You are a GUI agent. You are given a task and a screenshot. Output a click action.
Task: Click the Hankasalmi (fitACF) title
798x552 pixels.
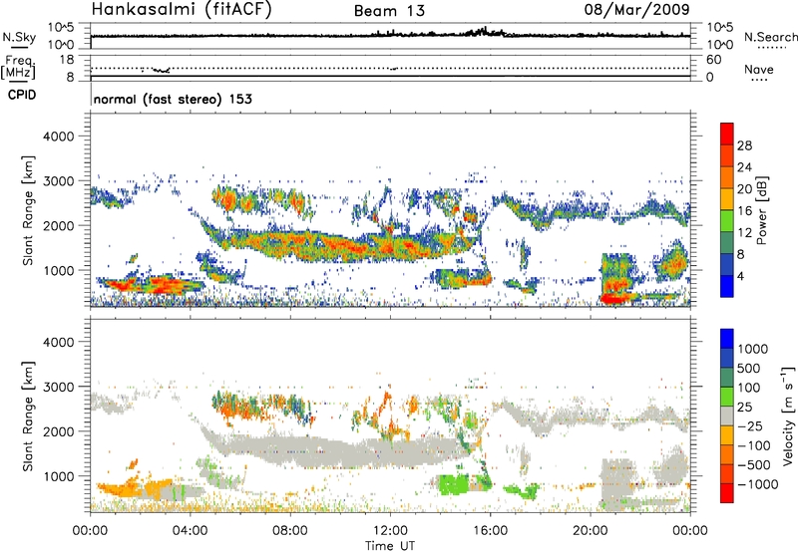182,10
